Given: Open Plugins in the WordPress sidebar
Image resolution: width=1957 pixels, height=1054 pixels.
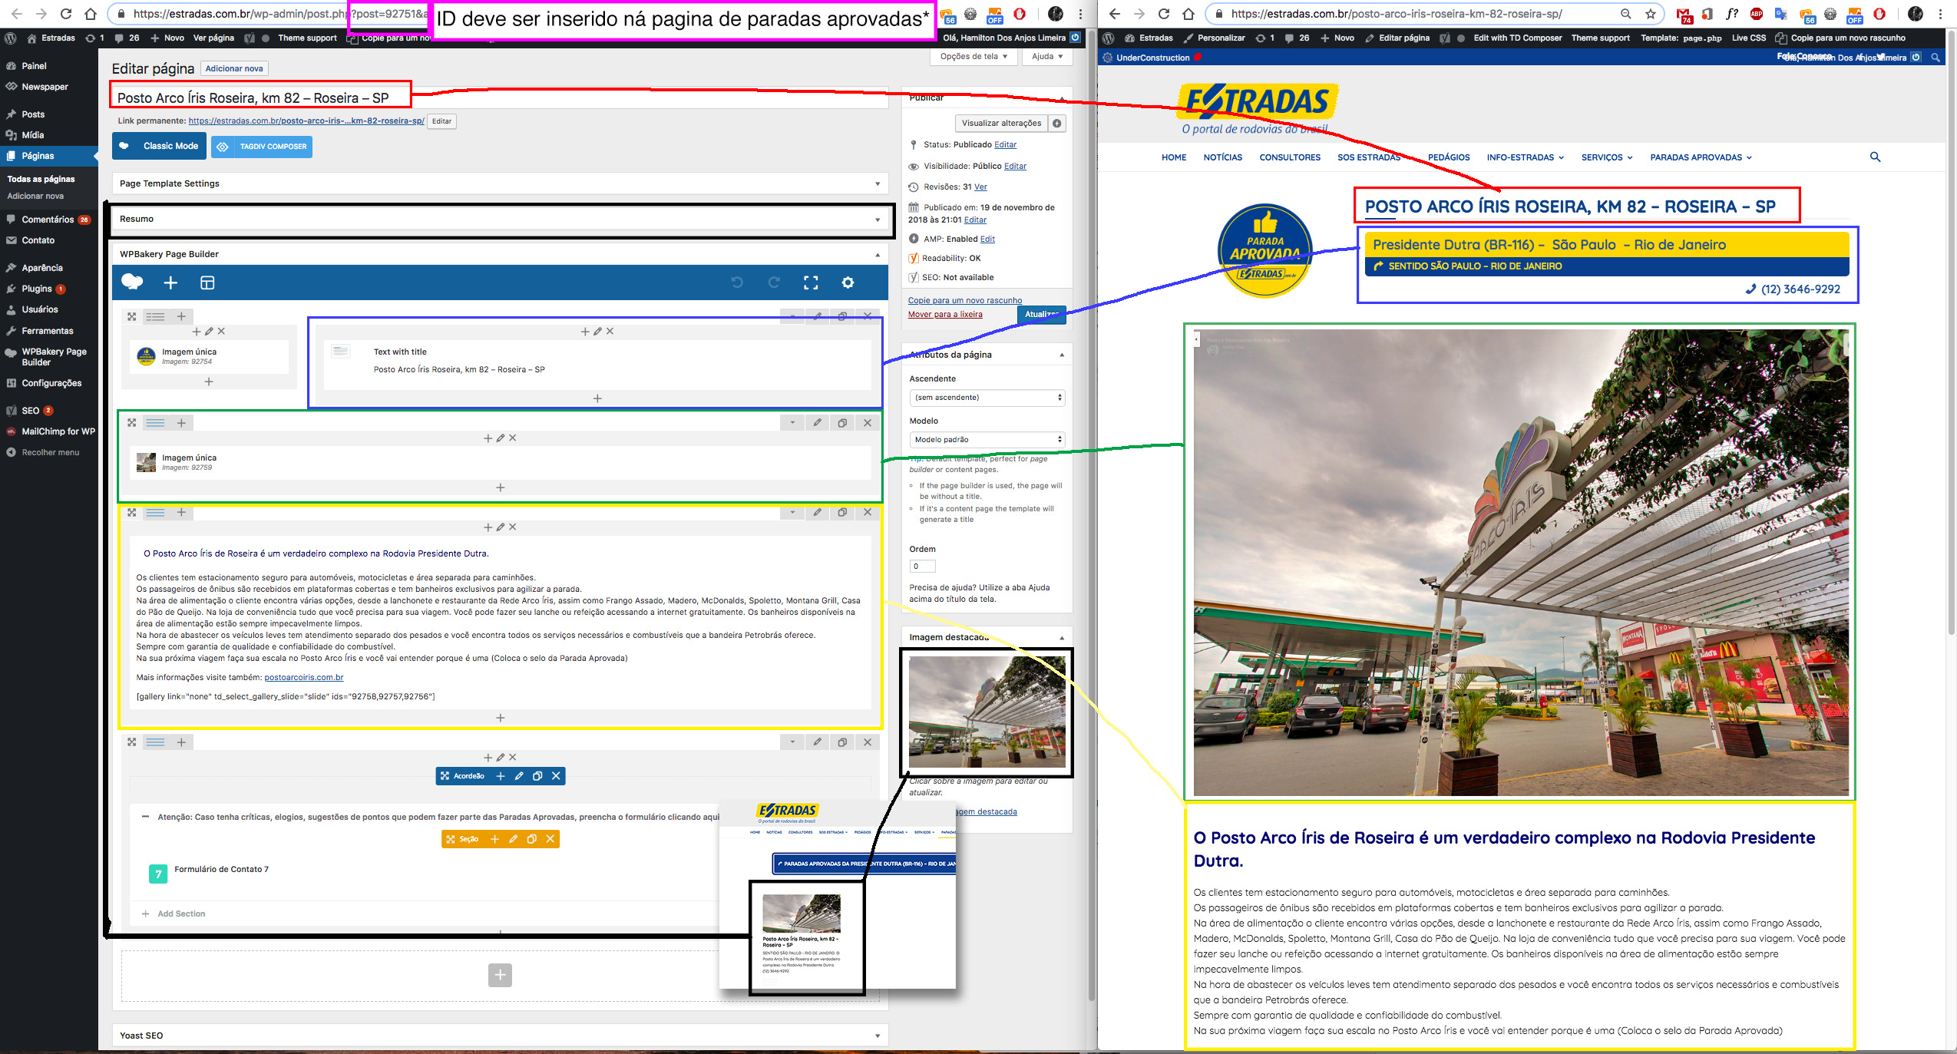Looking at the screenshot, I should click(x=37, y=289).
